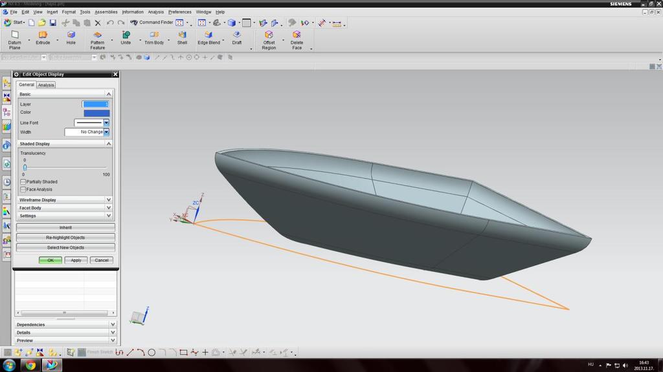Screen dimensions: 663x372
Task: Select the Datum Plane tool
Action: click(x=15, y=40)
